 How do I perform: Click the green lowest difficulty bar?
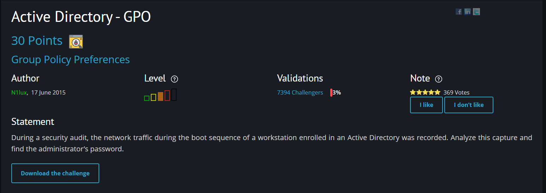coord(147,98)
